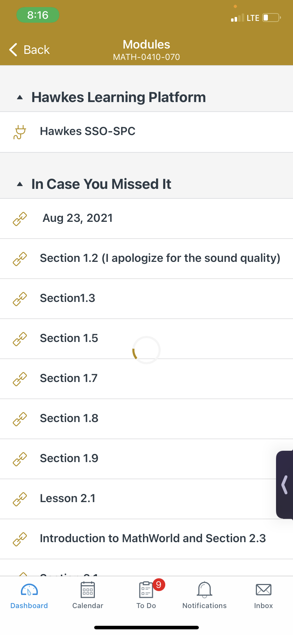This screenshot has width=293, height=635.
Task: Open Section 1.7 item
Action: tap(146, 379)
